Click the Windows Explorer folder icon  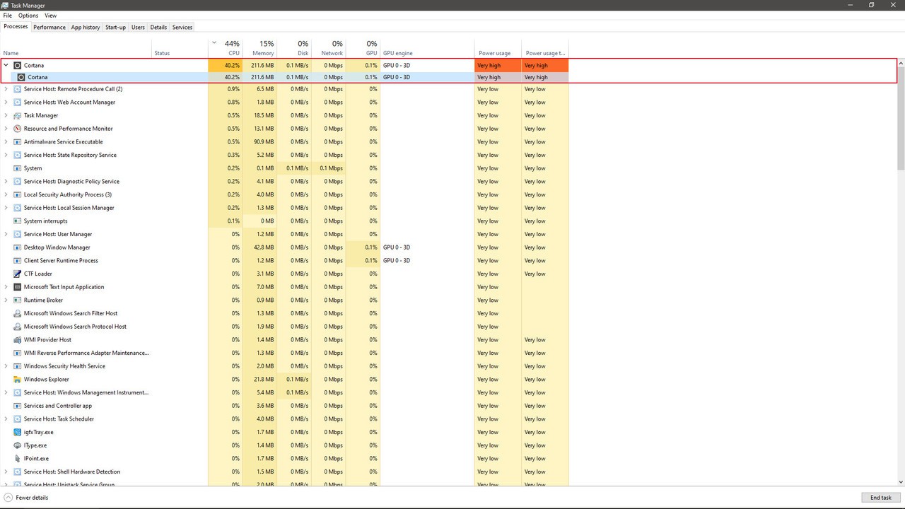coord(18,380)
